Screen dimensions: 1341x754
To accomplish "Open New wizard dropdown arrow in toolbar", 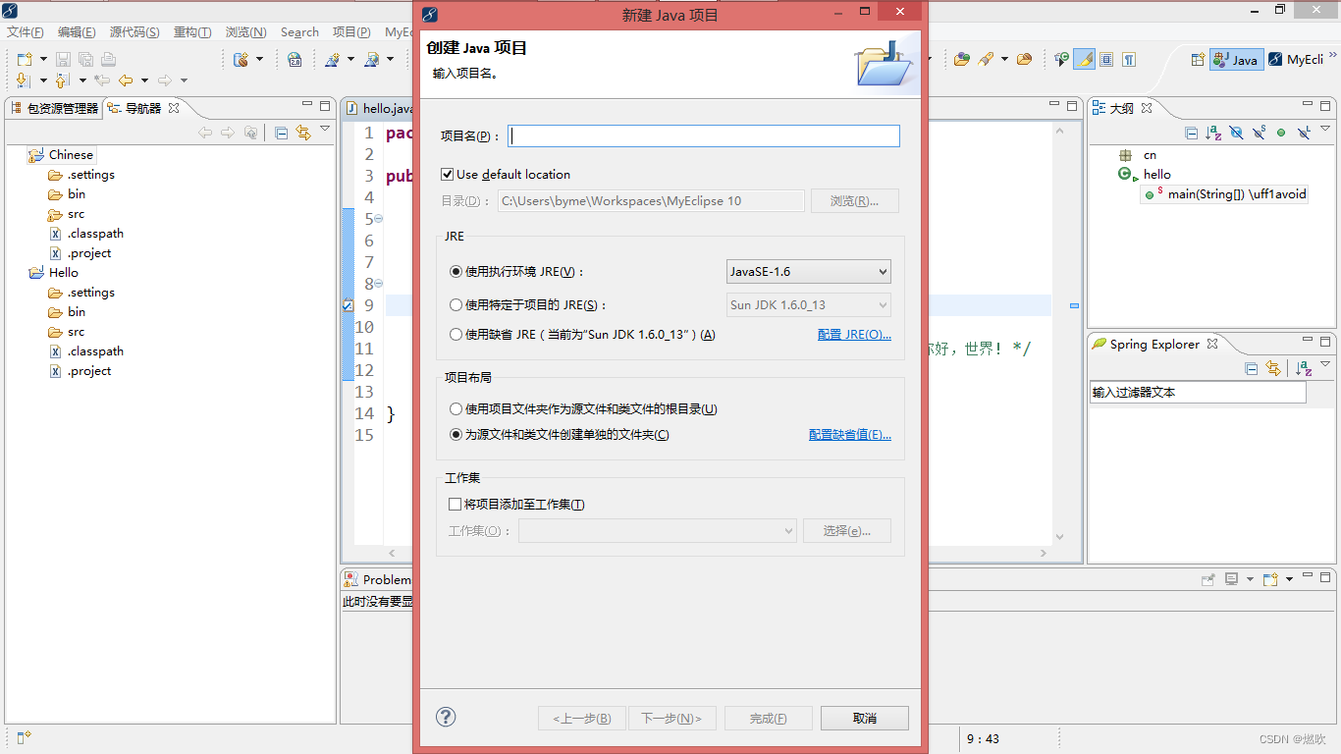I will click(44, 60).
